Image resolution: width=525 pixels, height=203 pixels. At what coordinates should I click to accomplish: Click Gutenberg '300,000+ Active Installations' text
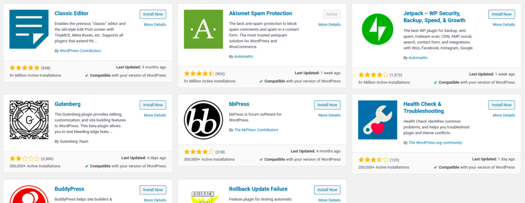click(35, 166)
